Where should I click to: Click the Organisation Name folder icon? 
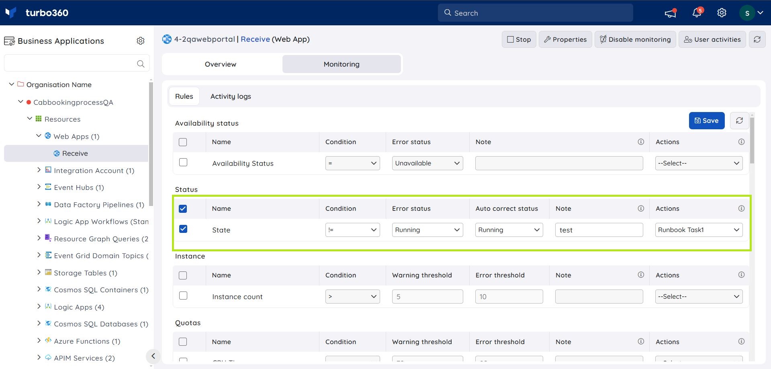[20, 84]
